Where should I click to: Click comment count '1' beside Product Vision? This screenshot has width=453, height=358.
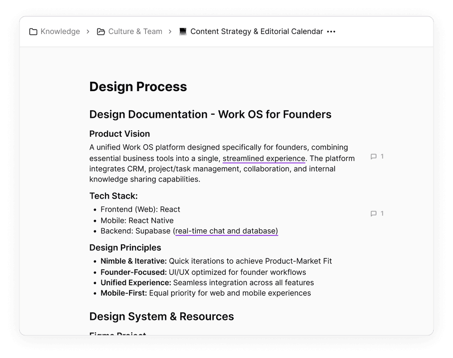pos(382,157)
